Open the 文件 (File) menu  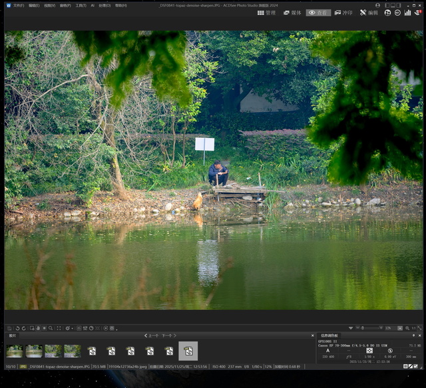(18, 5)
